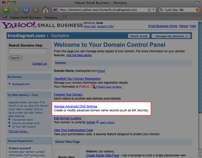Click the View link beside Domain Name
Viewport: 202px width, 158px height.
(x=101, y=71)
